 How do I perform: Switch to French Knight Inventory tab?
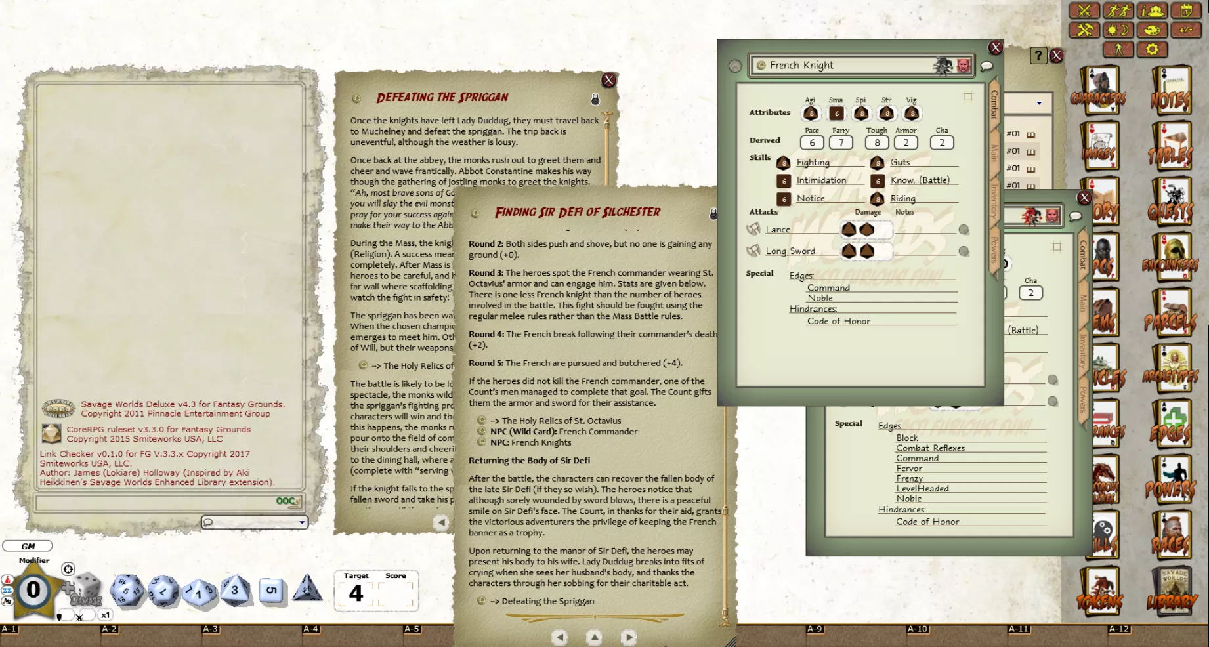(994, 201)
